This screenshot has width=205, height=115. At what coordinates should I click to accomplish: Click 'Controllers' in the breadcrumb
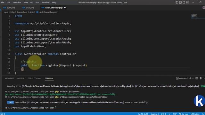pos(22,12)
